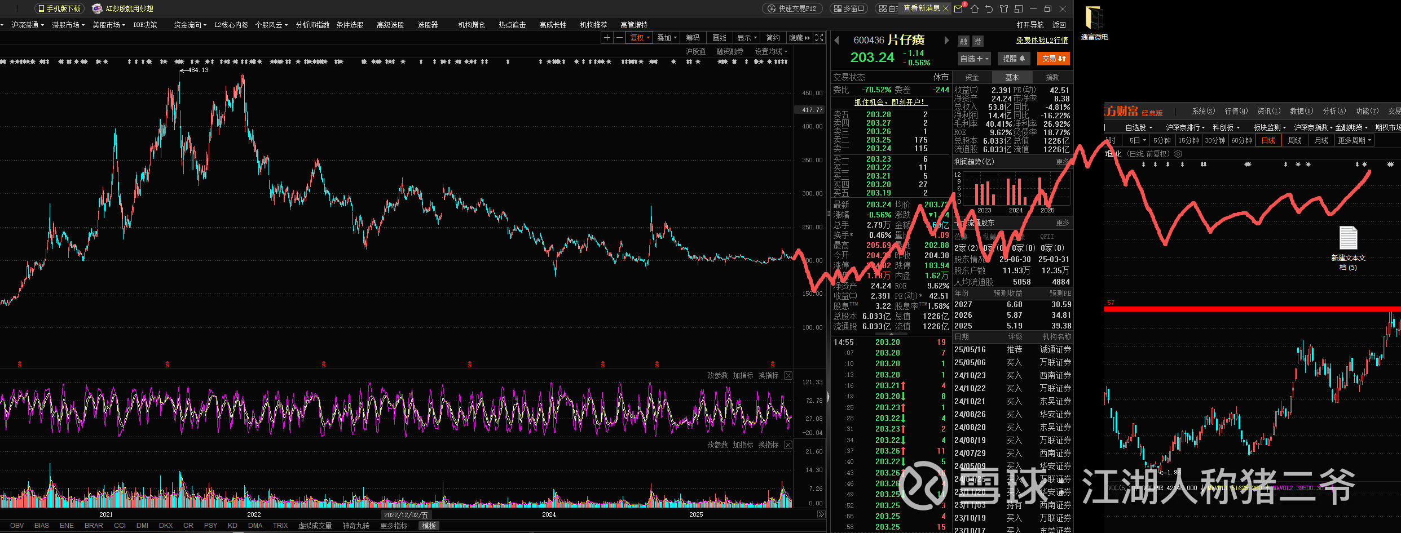Open the AI炒股就用妙想 robot assistant
Image resolution: width=1401 pixels, height=533 pixels.
(122, 8)
